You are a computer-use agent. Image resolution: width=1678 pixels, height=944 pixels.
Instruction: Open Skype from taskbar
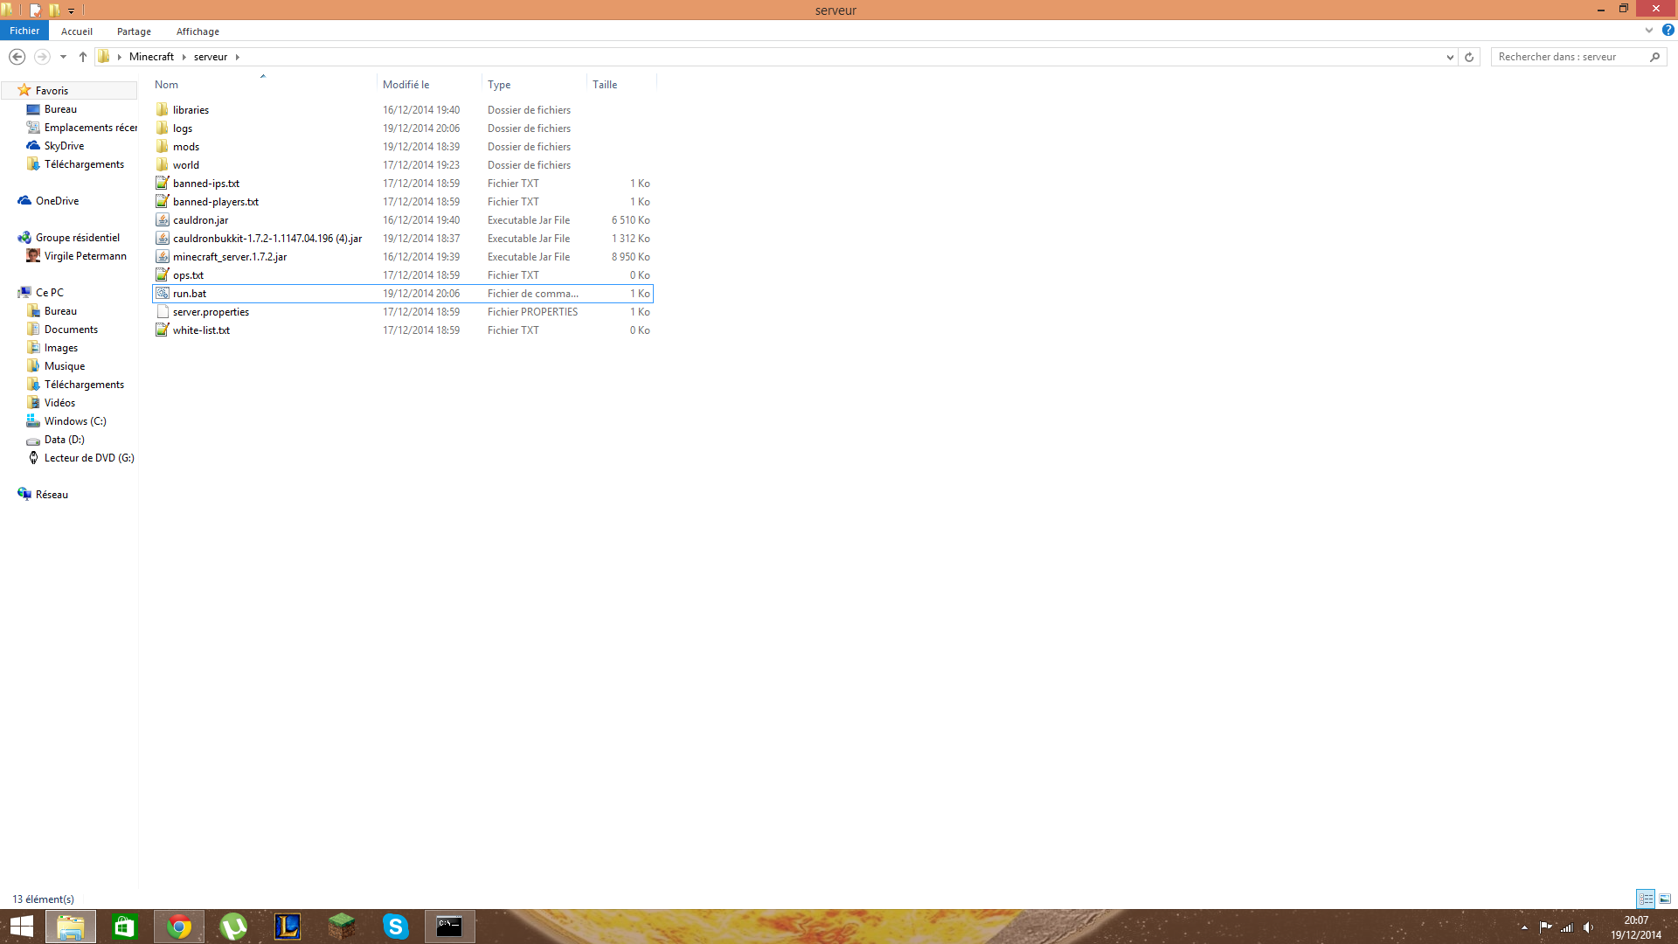coord(396,927)
